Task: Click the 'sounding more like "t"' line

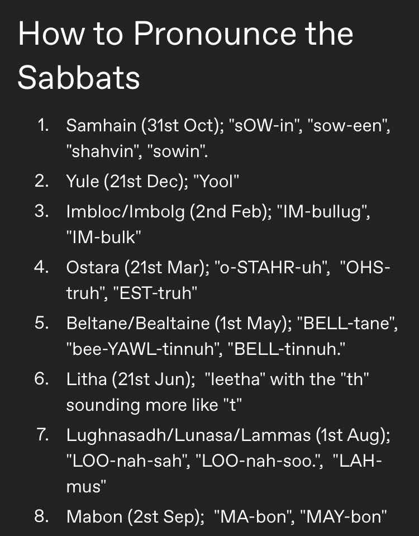Action: [x=154, y=405]
